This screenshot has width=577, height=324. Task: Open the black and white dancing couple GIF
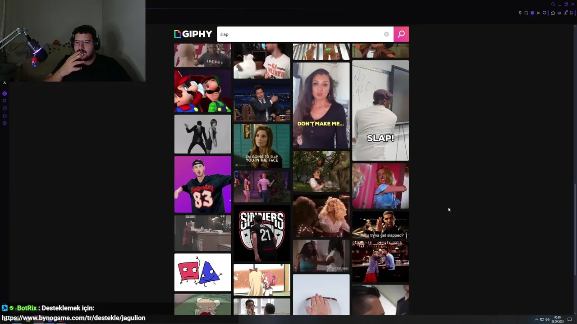coord(202,134)
